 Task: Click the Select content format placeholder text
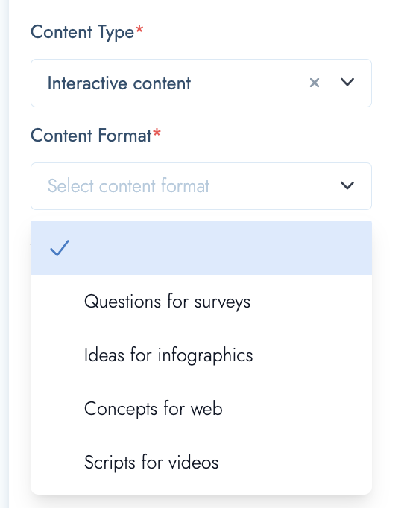point(128,185)
